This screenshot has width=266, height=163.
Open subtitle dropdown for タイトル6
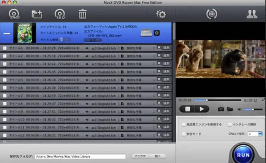[x=154, y=88]
